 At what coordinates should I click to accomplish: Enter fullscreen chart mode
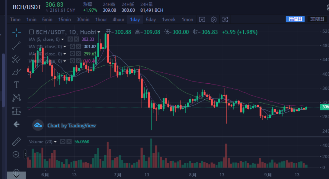(225, 19)
